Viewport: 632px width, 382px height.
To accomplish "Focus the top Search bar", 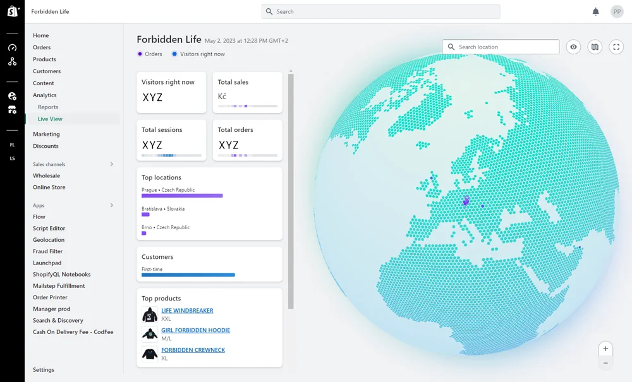I will 381,11.
